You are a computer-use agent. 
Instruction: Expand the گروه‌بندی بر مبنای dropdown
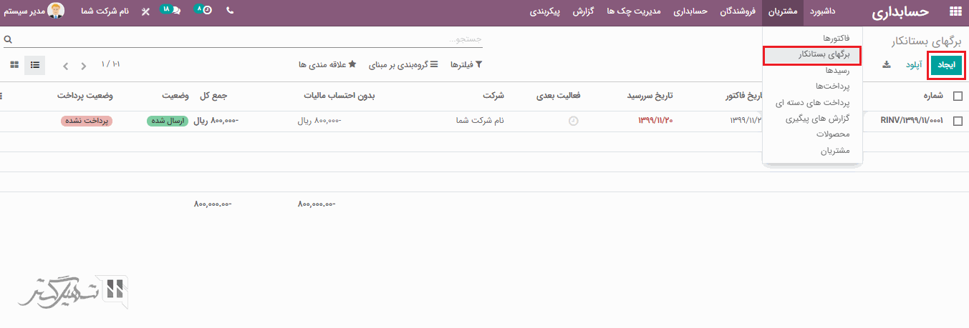pyautogui.click(x=403, y=65)
